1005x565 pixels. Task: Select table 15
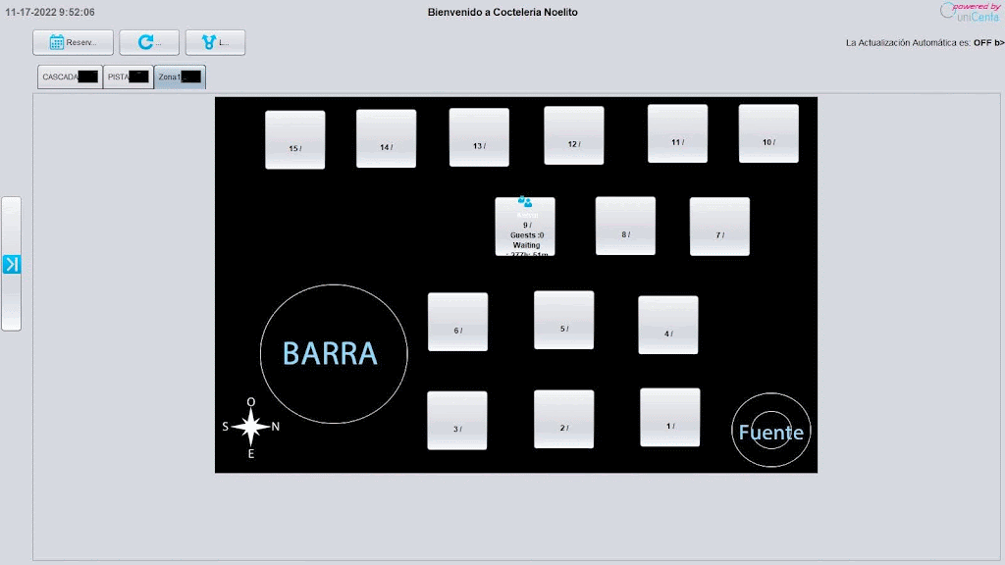pyautogui.click(x=294, y=139)
